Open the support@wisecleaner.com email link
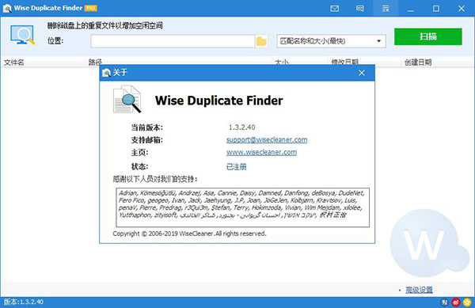Image resolution: width=475 pixels, height=308 pixels. coord(267,139)
